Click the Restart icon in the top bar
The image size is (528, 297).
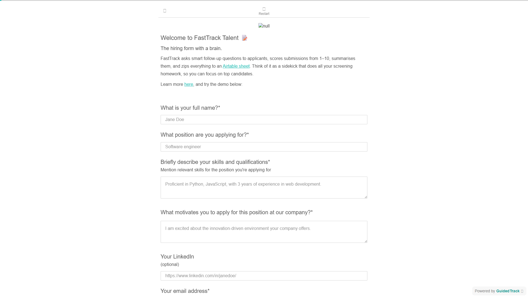coord(264,9)
